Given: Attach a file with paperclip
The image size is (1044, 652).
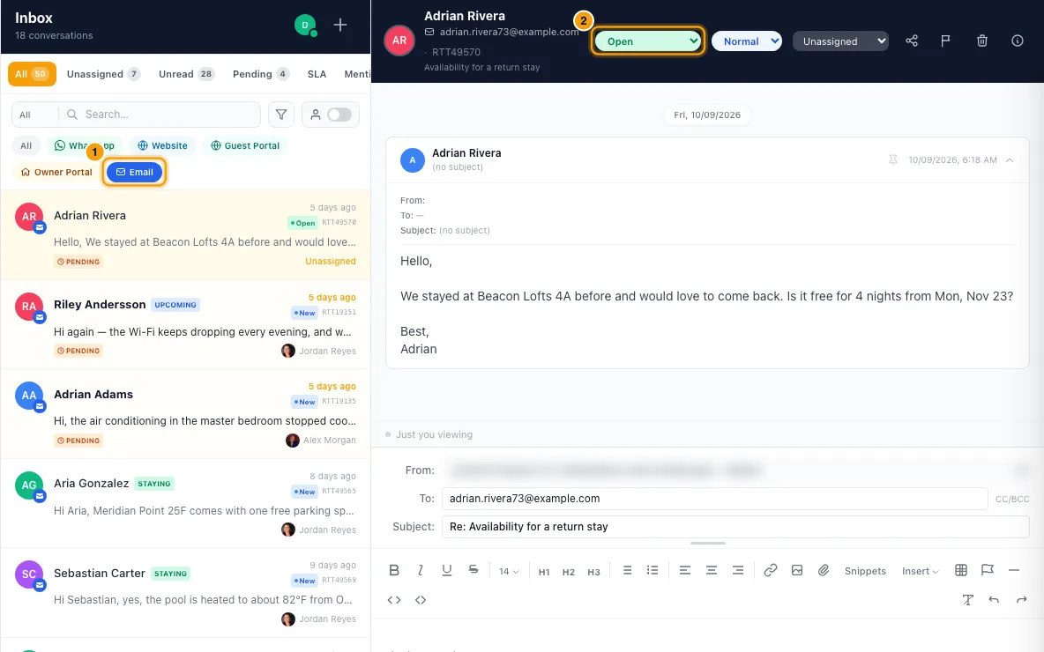Looking at the screenshot, I should pyautogui.click(x=824, y=570).
